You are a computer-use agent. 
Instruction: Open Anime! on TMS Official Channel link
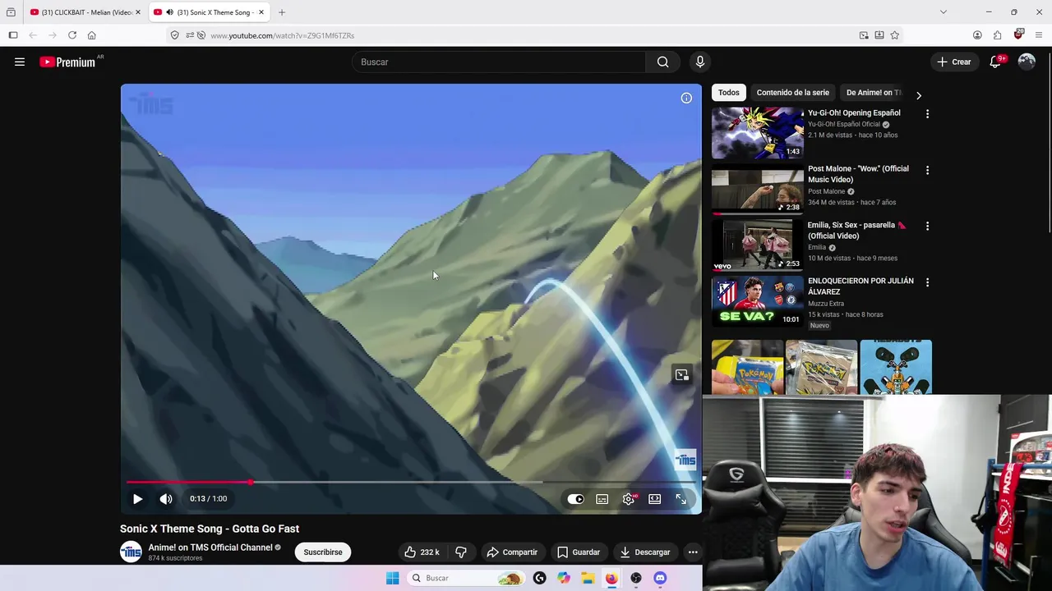(x=210, y=547)
